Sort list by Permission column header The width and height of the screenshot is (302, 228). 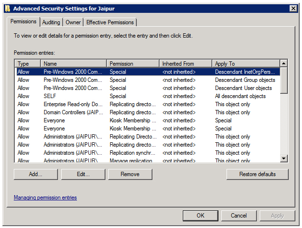(133, 63)
